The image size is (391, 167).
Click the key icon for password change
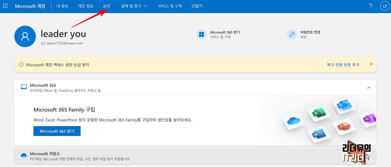pyautogui.click(x=292, y=34)
